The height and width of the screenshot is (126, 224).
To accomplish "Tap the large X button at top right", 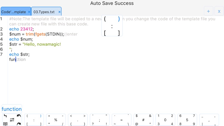I will click(219, 11).
